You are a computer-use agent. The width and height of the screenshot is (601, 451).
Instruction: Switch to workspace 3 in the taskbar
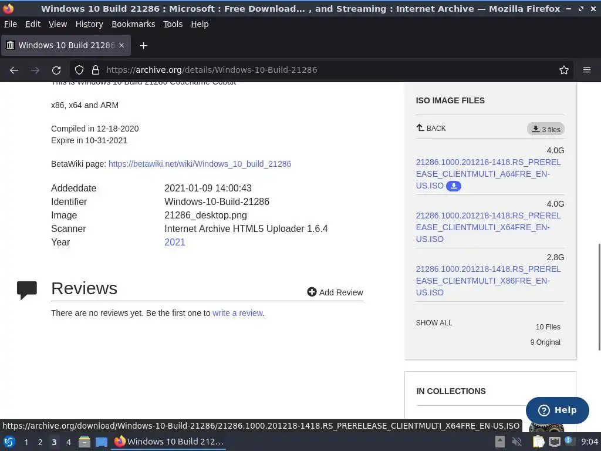(55, 442)
